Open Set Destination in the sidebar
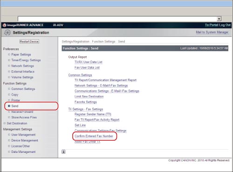 coord(17,124)
